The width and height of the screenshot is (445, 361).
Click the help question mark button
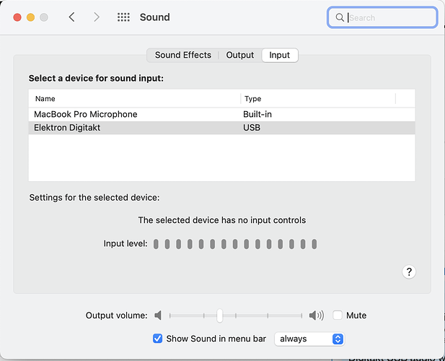409,271
